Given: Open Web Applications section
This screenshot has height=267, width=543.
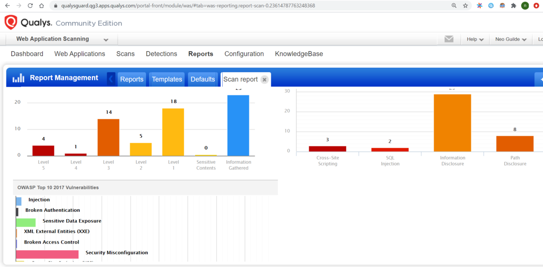Looking at the screenshot, I should tap(80, 54).
